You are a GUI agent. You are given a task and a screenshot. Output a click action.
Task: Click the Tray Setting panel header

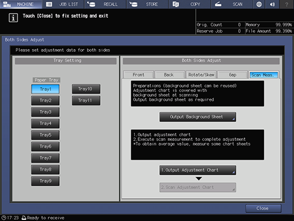pyautogui.click(x=65, y=61)
